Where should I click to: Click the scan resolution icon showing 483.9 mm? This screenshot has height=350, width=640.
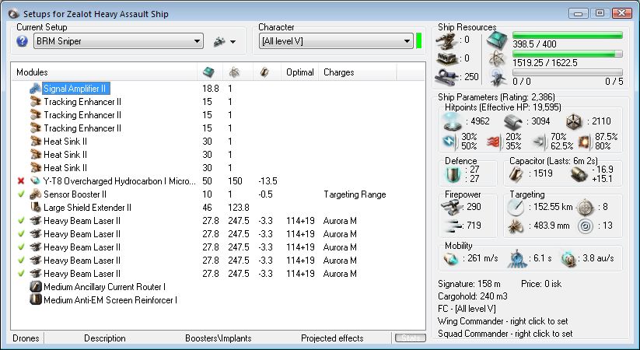(515, 226)
